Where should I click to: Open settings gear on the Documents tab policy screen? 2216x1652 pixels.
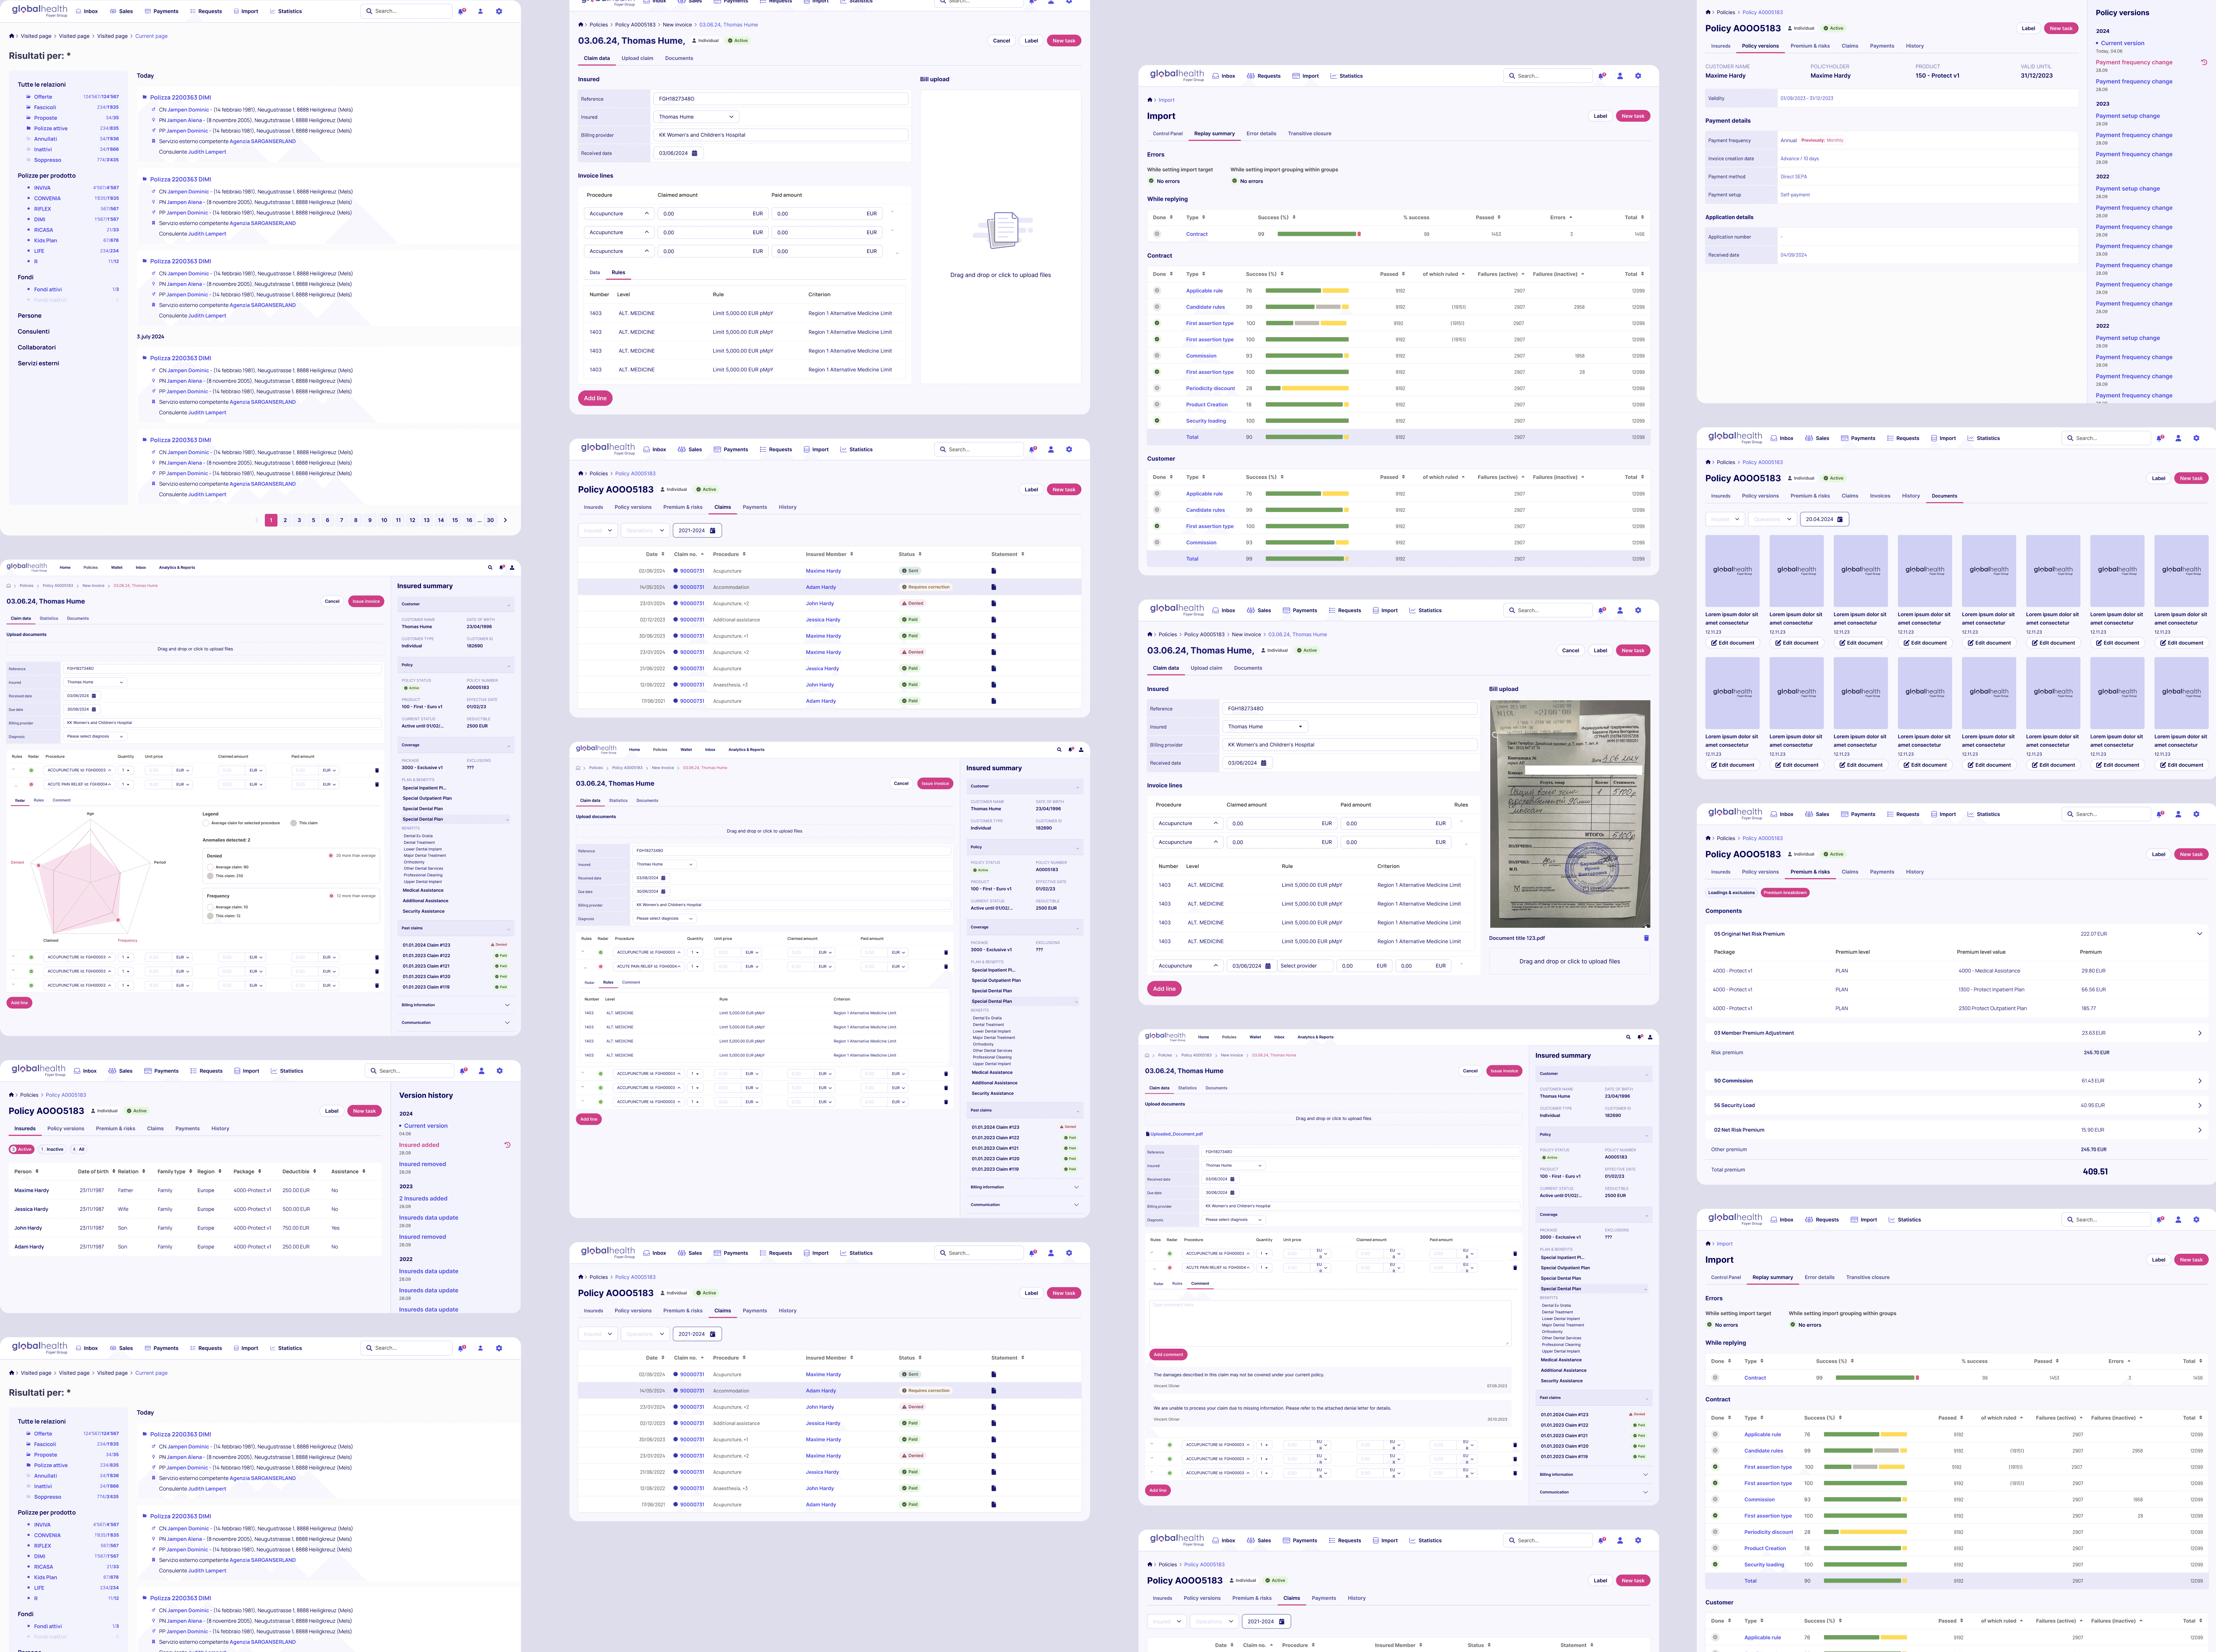(2196, 438)
